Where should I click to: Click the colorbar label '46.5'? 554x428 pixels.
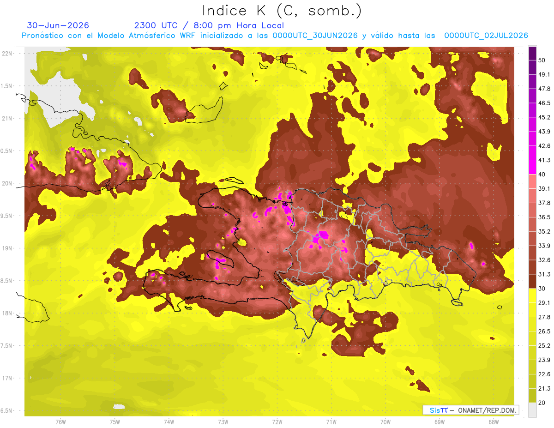coord(544,103)
